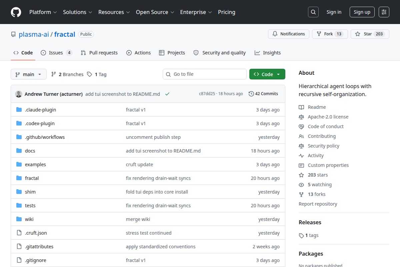The height and width of the screenshot is (267, 400).
Task: Click the book icon next to Readme
Action: [x=301, y=107]
